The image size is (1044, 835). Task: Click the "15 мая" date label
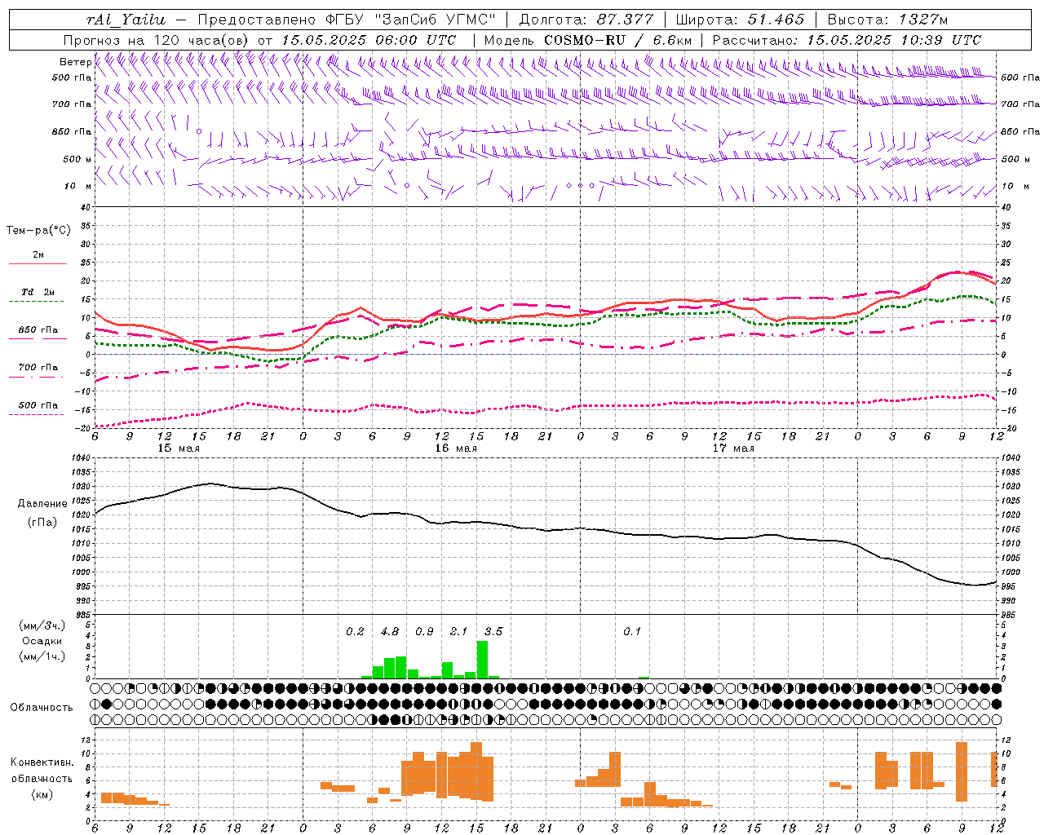(x=179, y=448)
